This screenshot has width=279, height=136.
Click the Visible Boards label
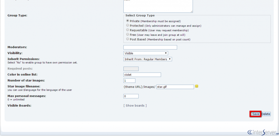(x=19, y=106)
